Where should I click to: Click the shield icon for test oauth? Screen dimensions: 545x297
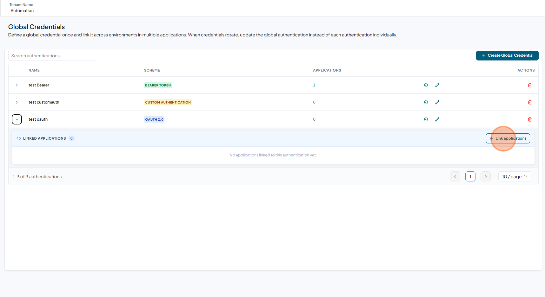426,119
